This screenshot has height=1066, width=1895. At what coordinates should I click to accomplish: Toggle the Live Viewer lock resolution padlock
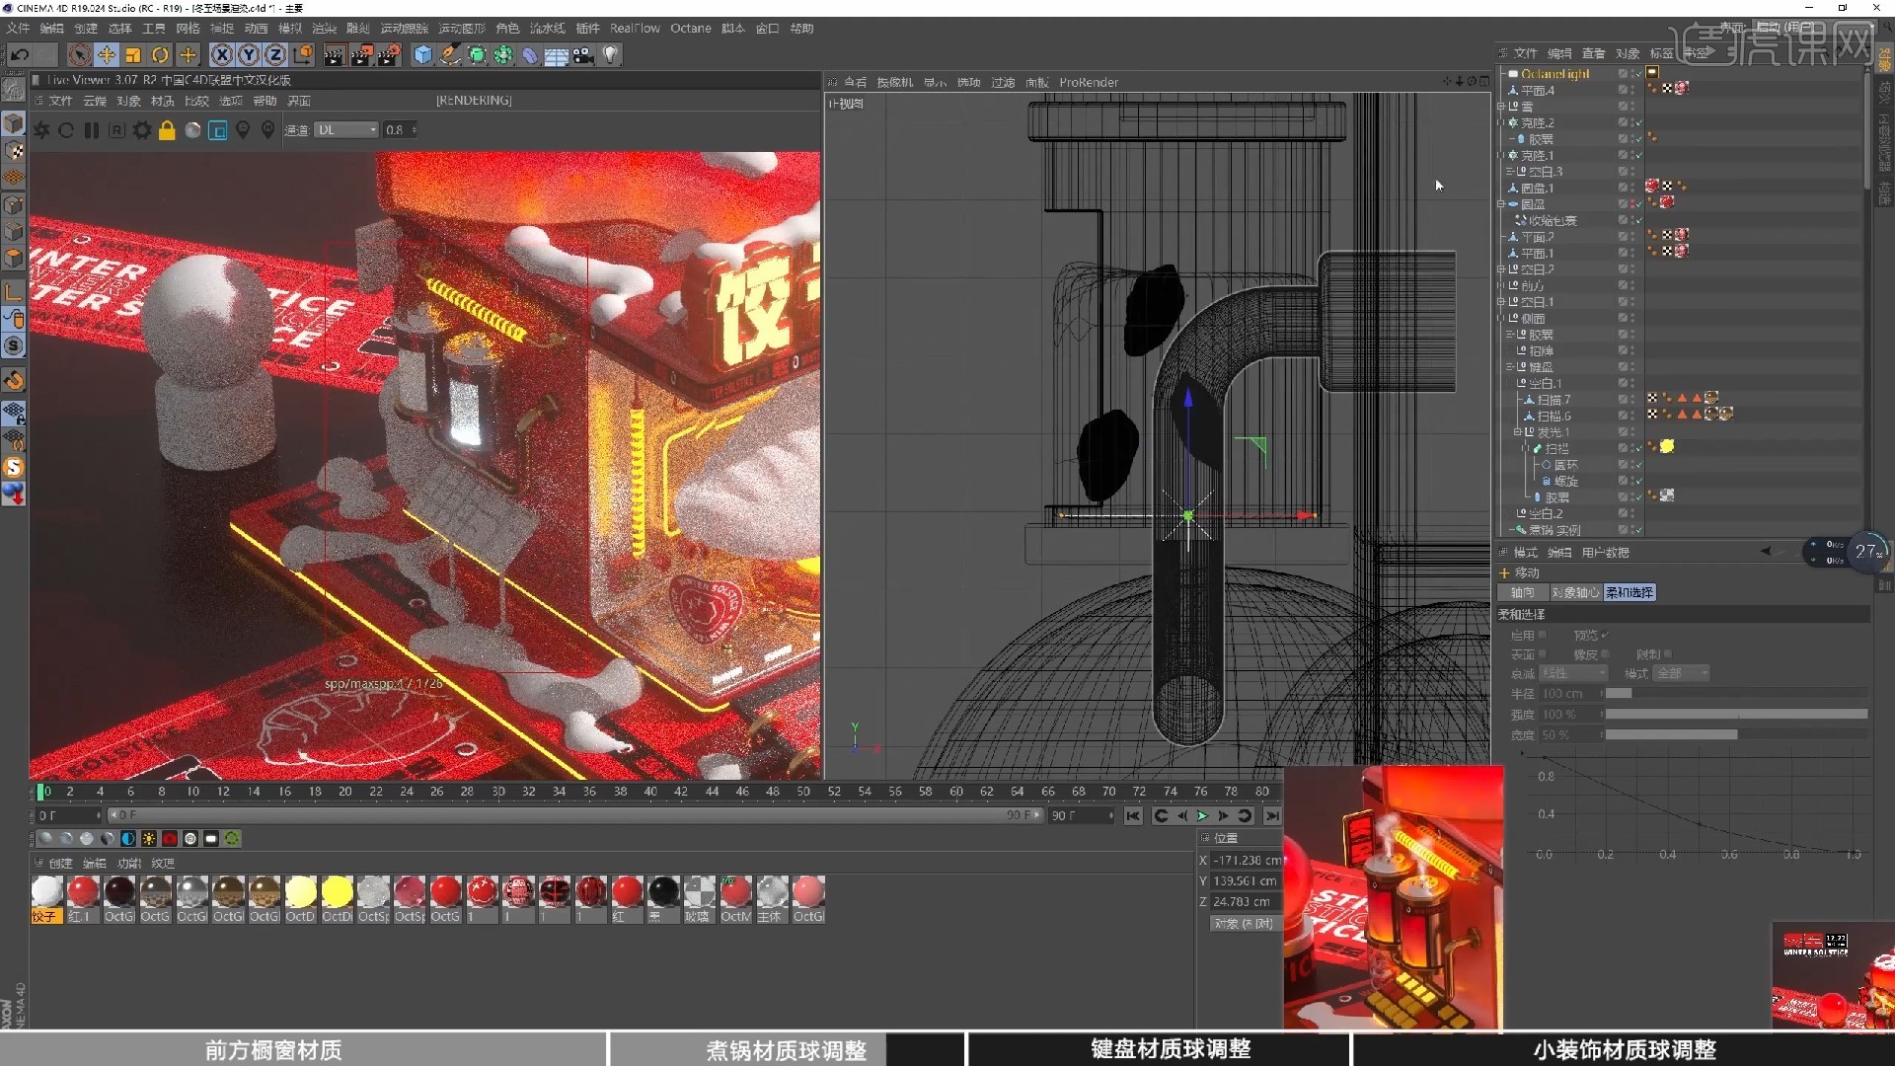click(167, 130)
